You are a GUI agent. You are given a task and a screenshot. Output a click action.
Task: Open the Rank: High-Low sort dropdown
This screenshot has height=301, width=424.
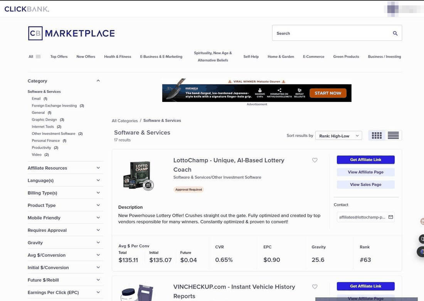click(x=338, y=136)
